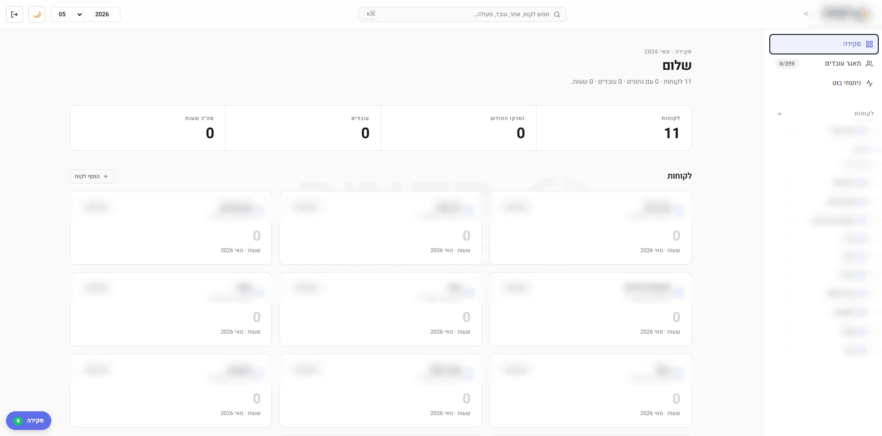Click the pulse icon beside ניתוחי בוט
This screenshot has width=882, height=436.
[x=869, y=83]
